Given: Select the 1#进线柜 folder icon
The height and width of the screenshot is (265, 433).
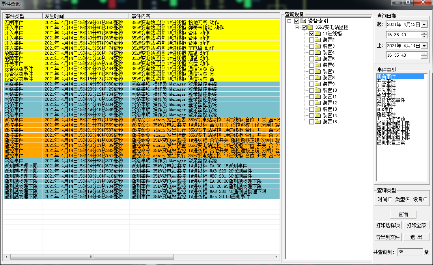Looking at the screenshot, I should tap(317, 33).
